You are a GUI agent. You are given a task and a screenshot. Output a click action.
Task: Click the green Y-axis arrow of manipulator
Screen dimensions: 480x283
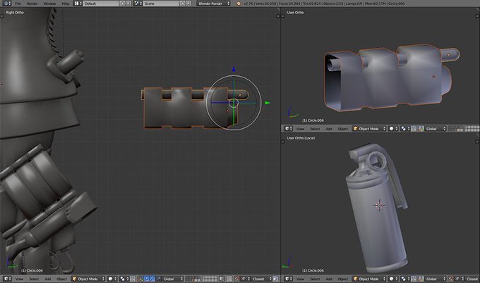coord(268,103)
